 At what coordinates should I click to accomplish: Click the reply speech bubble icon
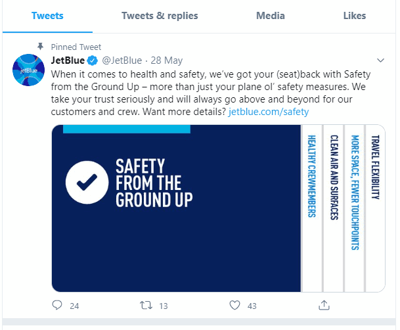(x=57, y=305)
